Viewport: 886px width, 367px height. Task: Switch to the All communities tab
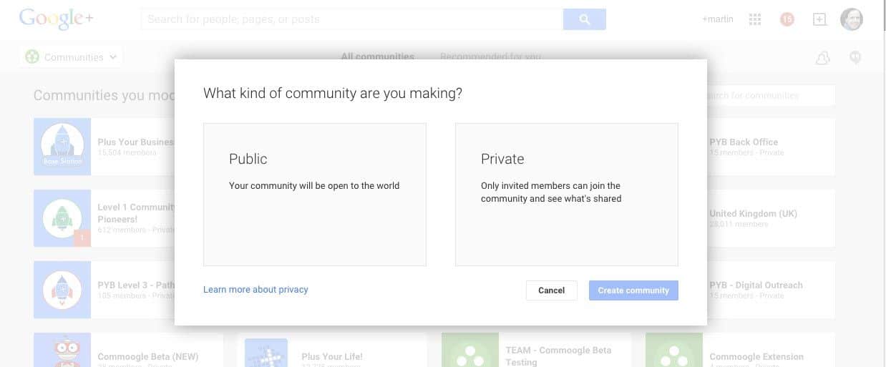(x=377, y=57)
